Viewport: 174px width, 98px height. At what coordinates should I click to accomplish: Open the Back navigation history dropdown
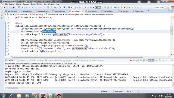[137, 7]
